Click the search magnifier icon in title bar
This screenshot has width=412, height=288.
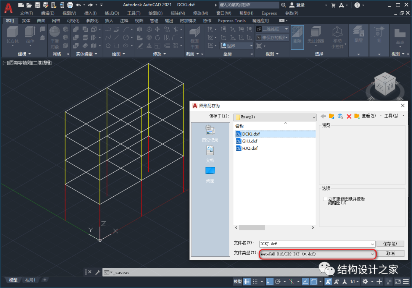[283, 5]
